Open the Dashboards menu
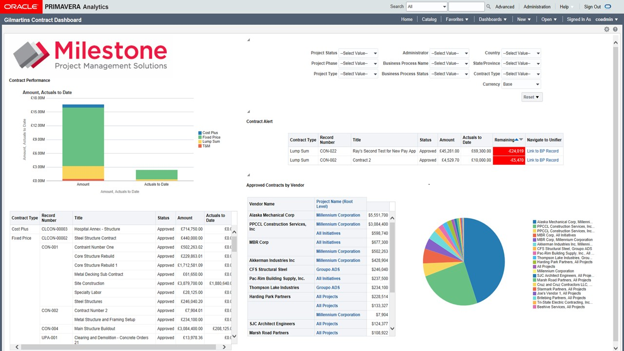Viewport: 624px width, 351px height. coord(492,19)
